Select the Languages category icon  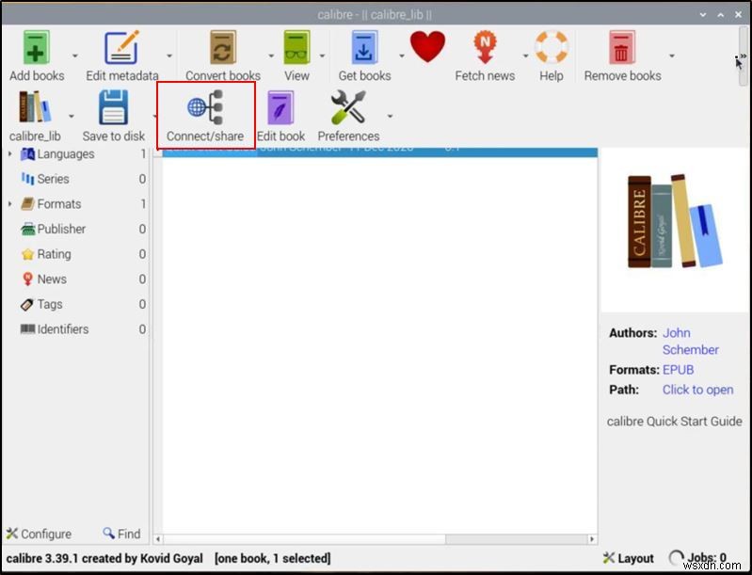pyautogui.click(x=28, y=154)
